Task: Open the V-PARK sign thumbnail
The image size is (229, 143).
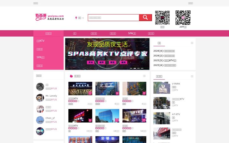Action: pos(162,88)
